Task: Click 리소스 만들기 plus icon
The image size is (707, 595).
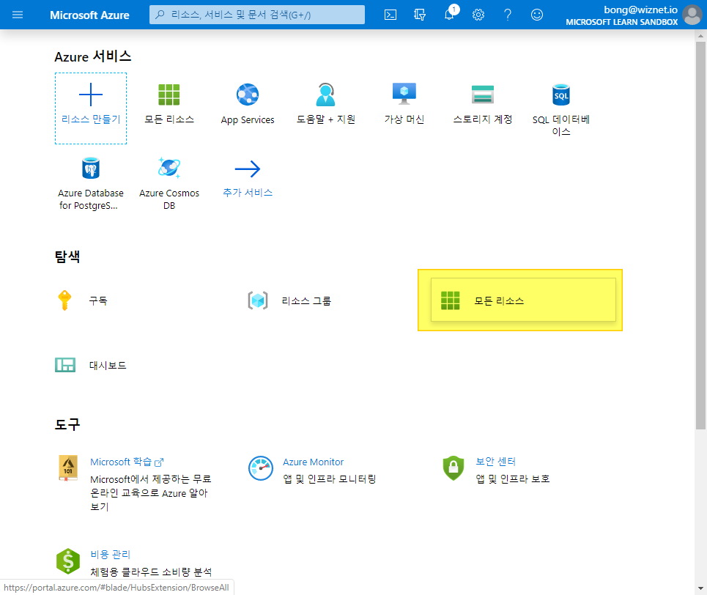Action: [91, 95]
